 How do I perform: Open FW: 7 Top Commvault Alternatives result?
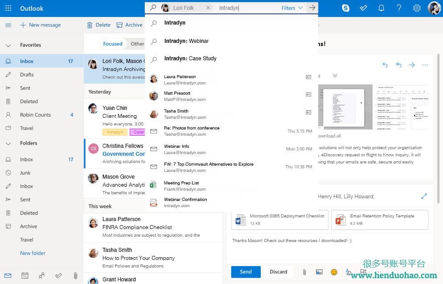[231, 167]
